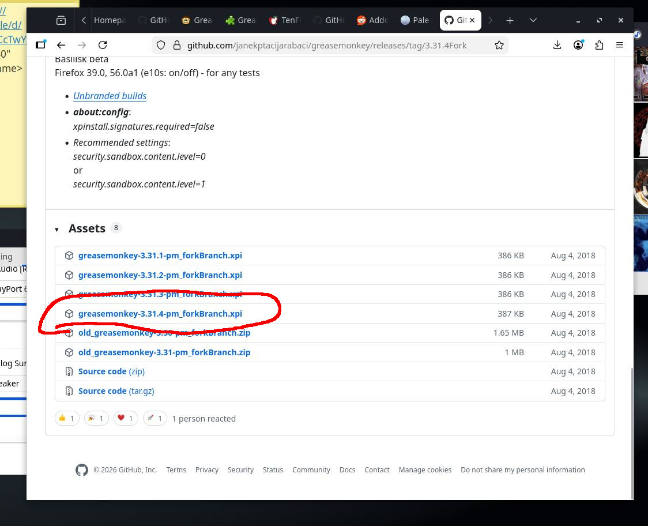Download greasemonkey-3.31.1-pm_forkBranch.xpi
This screenshot has height=526, width=648.
160,256
